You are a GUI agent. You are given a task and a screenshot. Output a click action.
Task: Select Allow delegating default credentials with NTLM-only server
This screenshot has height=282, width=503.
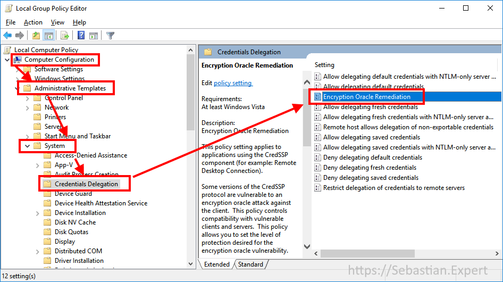click(409, 77)
